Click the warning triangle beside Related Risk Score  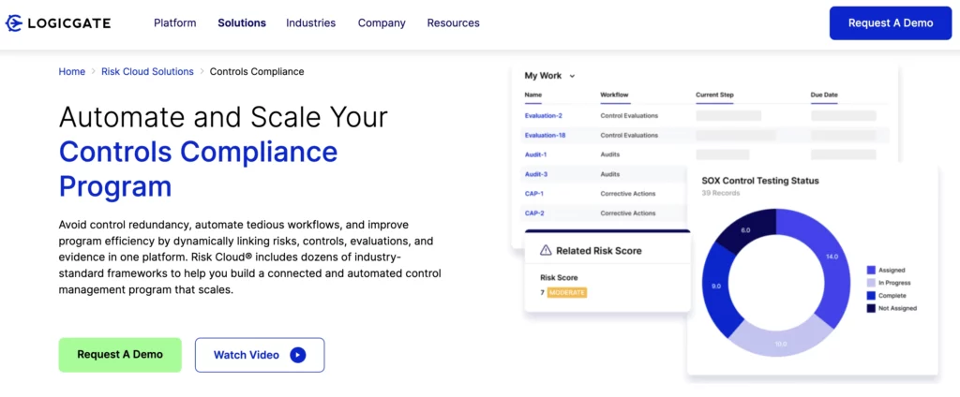546,250
